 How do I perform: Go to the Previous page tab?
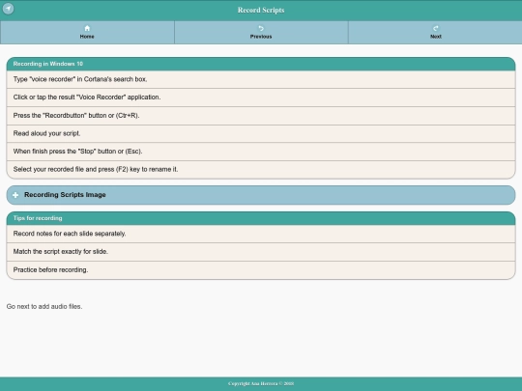click(x=261, y=32)
